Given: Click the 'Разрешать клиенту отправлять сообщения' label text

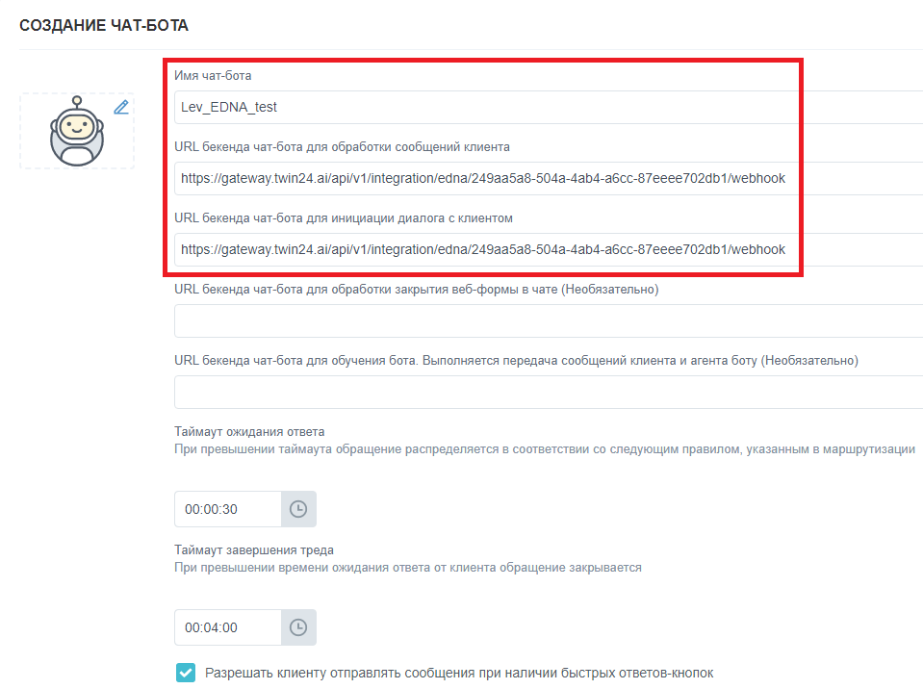Looking at the screenshot, I should (x=459, y=673).
